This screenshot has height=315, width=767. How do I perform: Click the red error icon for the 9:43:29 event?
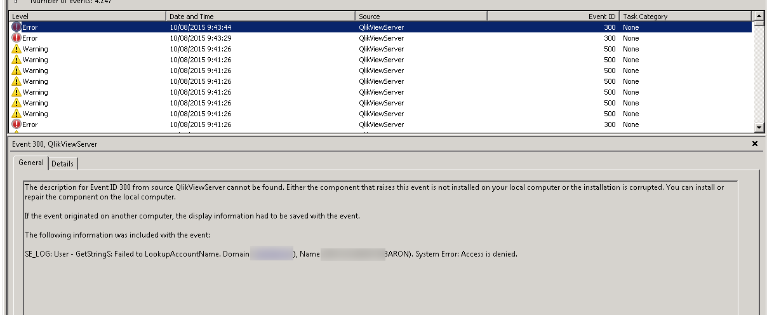(x=17, y=38)
